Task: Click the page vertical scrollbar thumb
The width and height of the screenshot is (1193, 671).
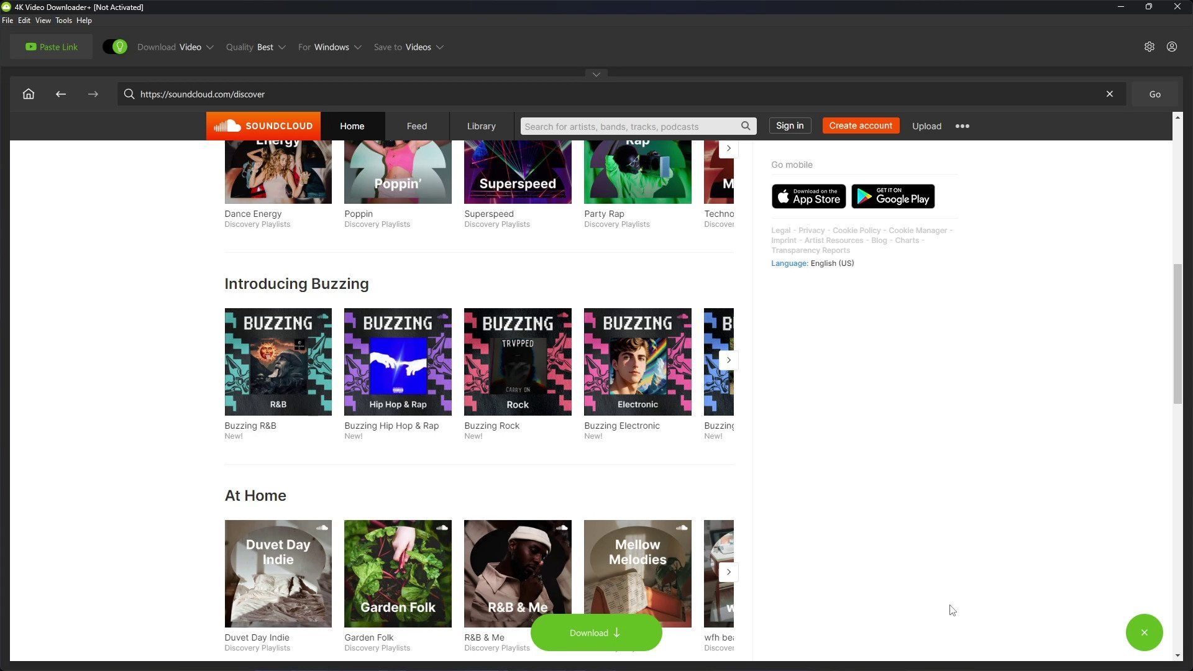Action: [1177, 334]
